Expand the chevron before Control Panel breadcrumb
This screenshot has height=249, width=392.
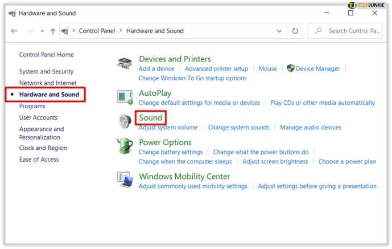pyautogui.click(x=74, y=31)
